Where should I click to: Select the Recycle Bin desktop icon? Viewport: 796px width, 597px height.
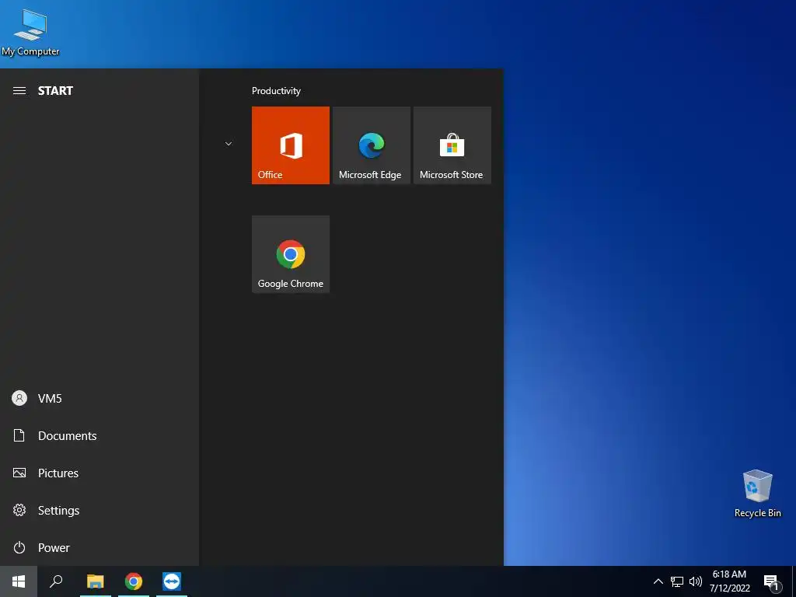(x=757, y=494)
